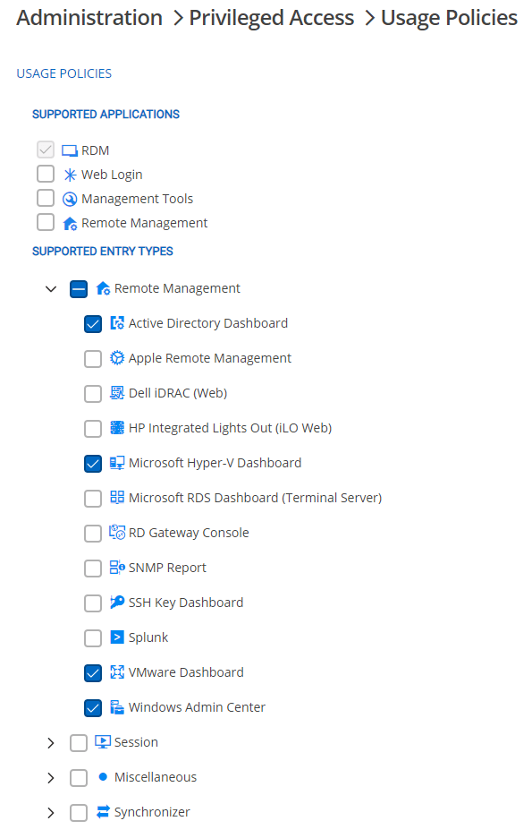Check the Splunk checkbox
532x838 pixels.
point(93,638)
